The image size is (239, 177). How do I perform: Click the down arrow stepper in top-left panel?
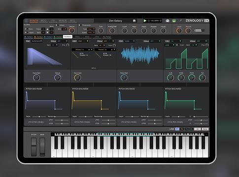tap(47, 32)
